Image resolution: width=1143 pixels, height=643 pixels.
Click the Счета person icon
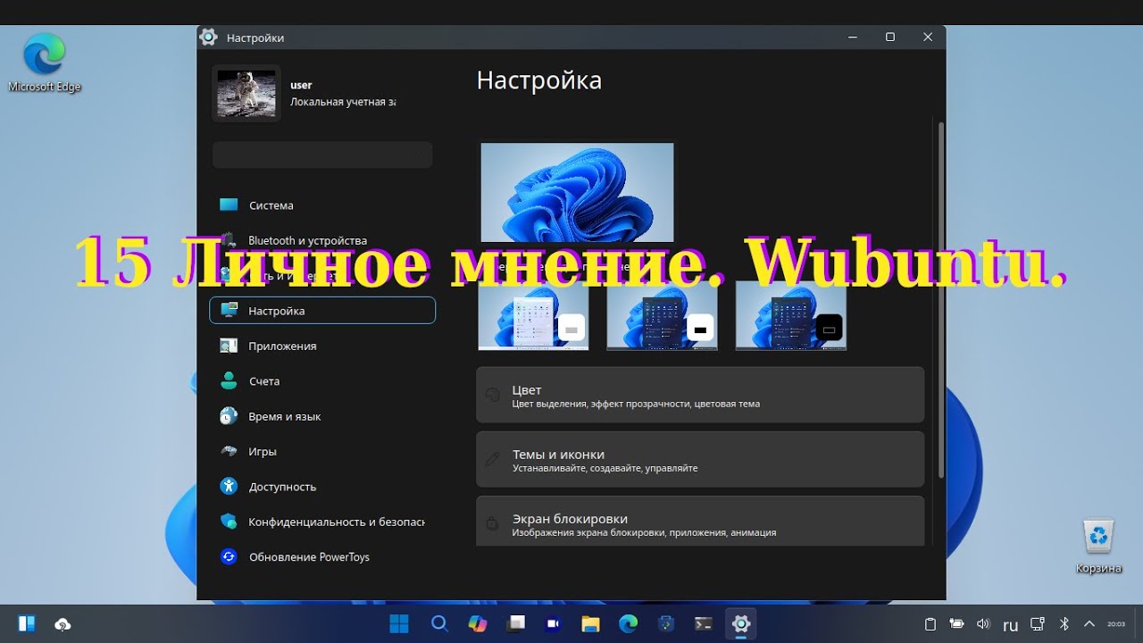tap(229, 381)
